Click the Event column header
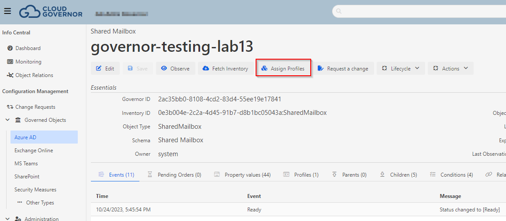The image size is (506, 221). point(254,196)
